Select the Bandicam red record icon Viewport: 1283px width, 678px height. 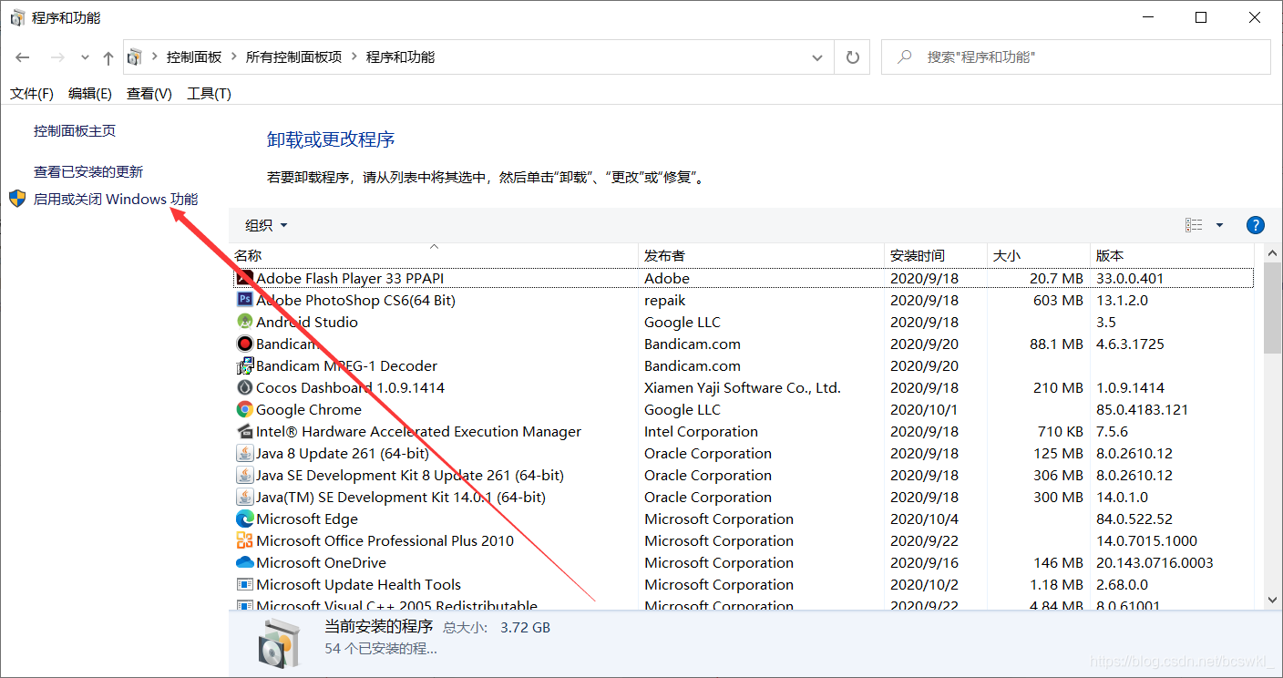(x=244, y=344)
